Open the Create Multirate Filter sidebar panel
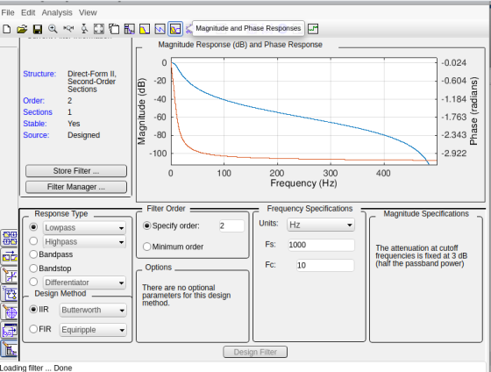This screenshot has width=491, height=372. tap(10, 239)
